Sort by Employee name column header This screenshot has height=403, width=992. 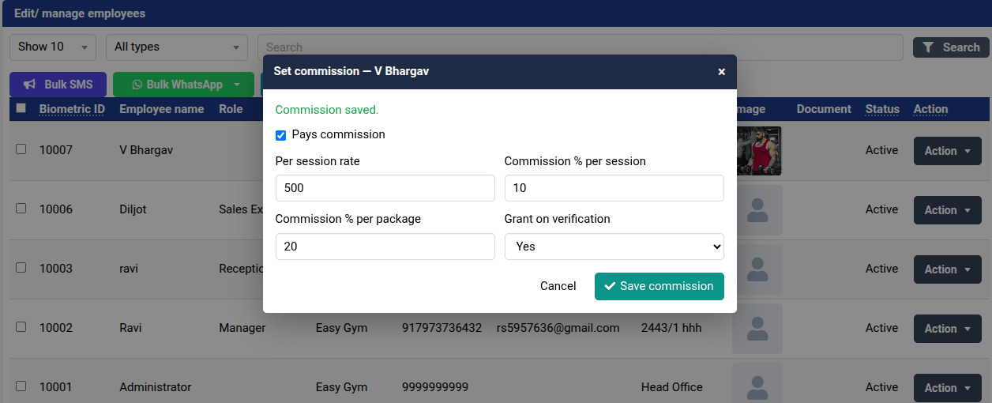click(x=162, y=109)
